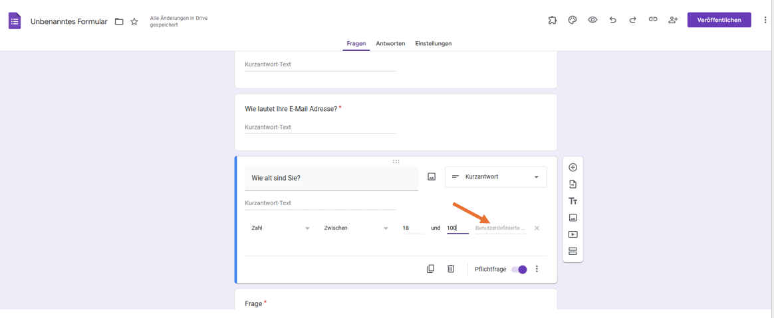Expand the Zahl validation type dropdown
The height and width of the screenshot is (318, 774).
(281, 228)
